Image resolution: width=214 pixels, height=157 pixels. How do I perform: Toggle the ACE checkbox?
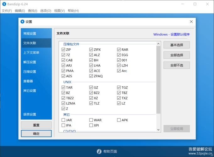click(x=91, y=71)
